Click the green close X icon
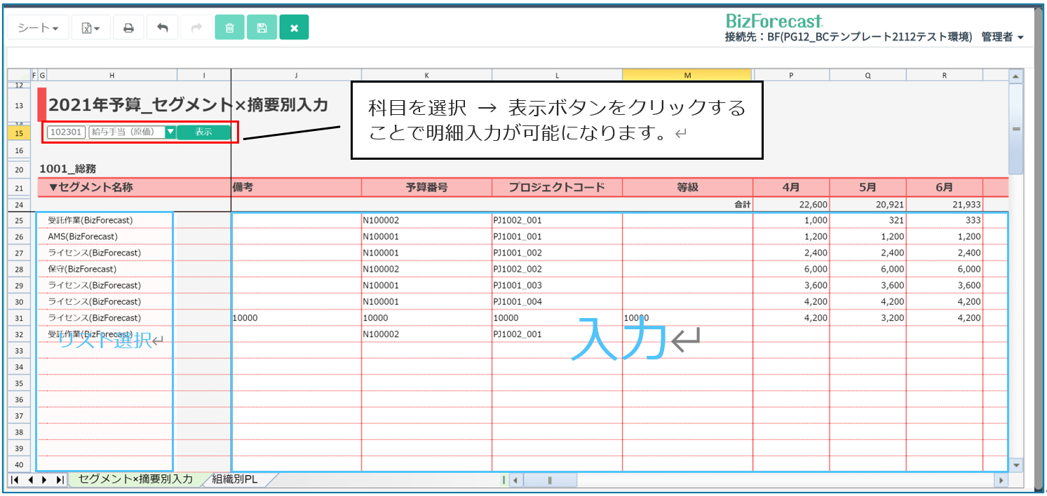This screenshot has width=1047, height=496. [294, 28]
